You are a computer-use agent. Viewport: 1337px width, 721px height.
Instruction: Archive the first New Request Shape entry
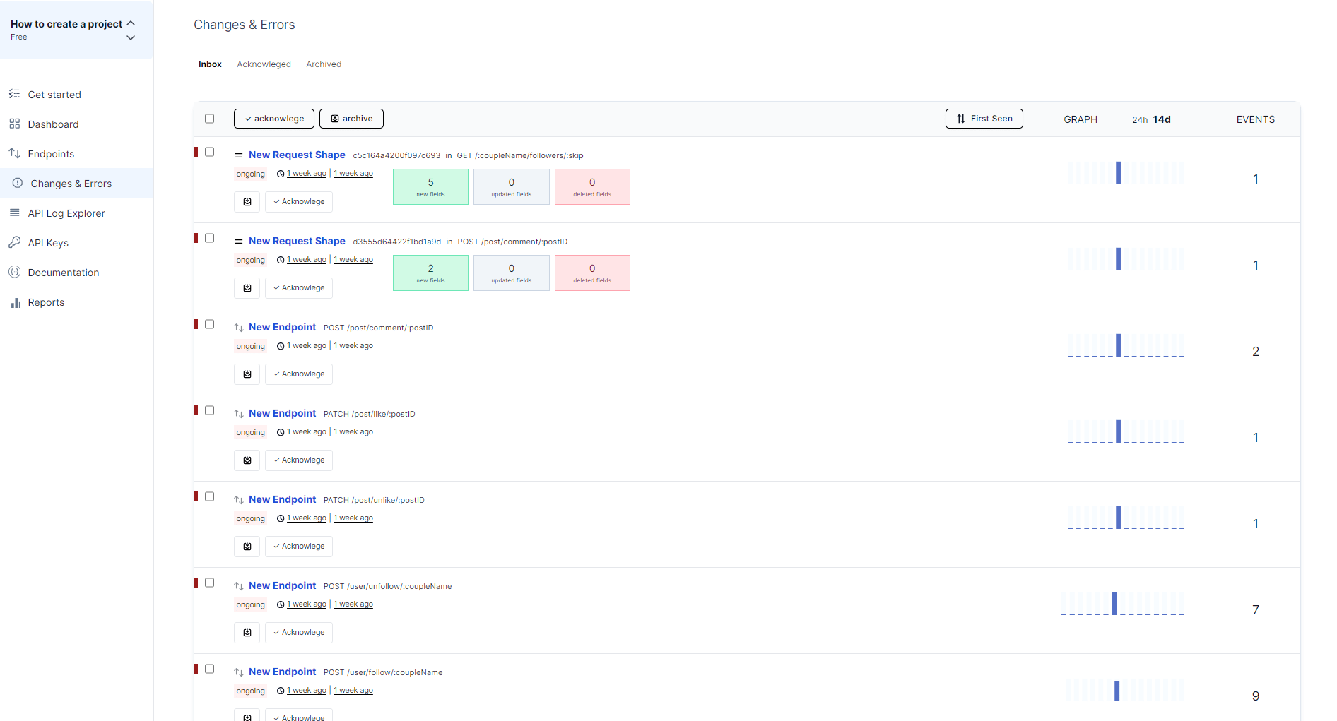[247, 201]
